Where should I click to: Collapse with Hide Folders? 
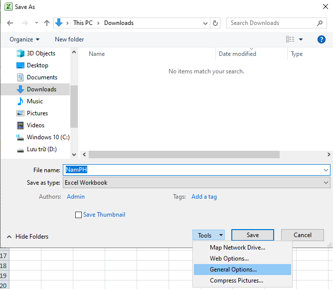(27, 237)
